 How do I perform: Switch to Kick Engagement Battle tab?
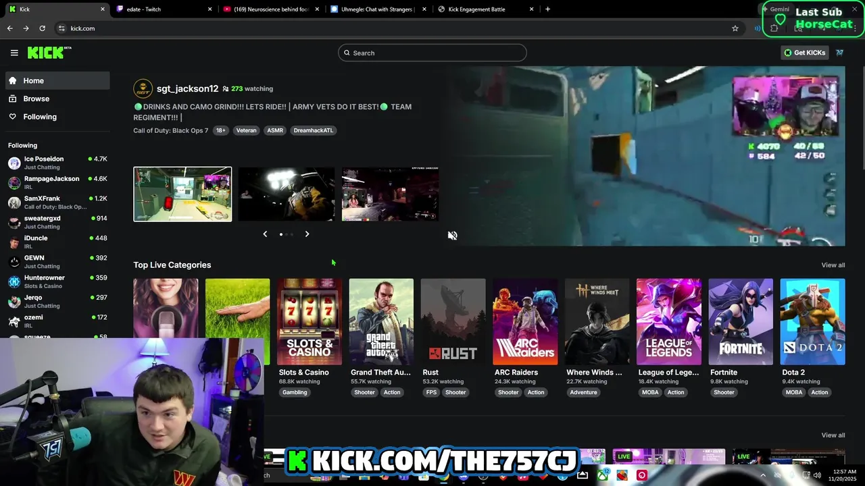click(484, 9)
